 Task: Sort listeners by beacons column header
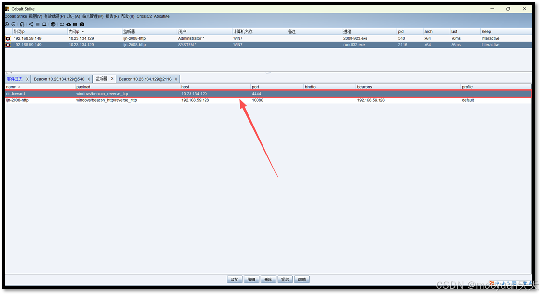(x=408, y=87)
